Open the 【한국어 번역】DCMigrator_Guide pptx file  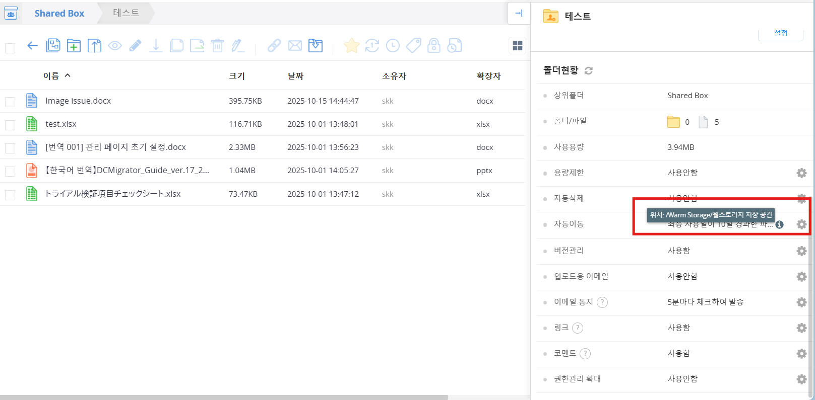127,171
